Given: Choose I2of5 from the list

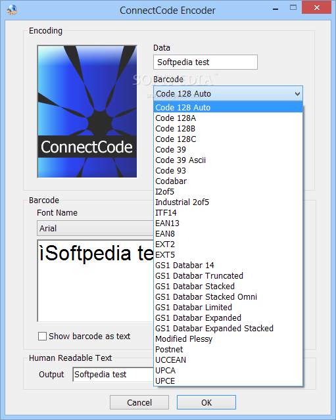Looking at the screenshot, I should (x=228, y=191).
